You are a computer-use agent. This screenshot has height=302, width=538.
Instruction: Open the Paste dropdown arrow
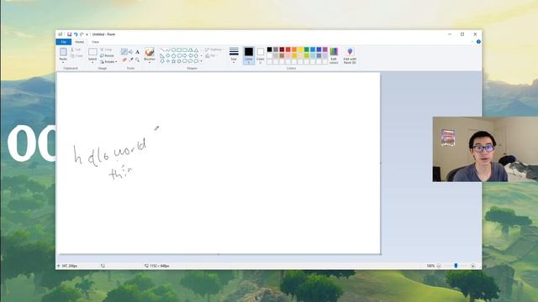click(63, 61)
